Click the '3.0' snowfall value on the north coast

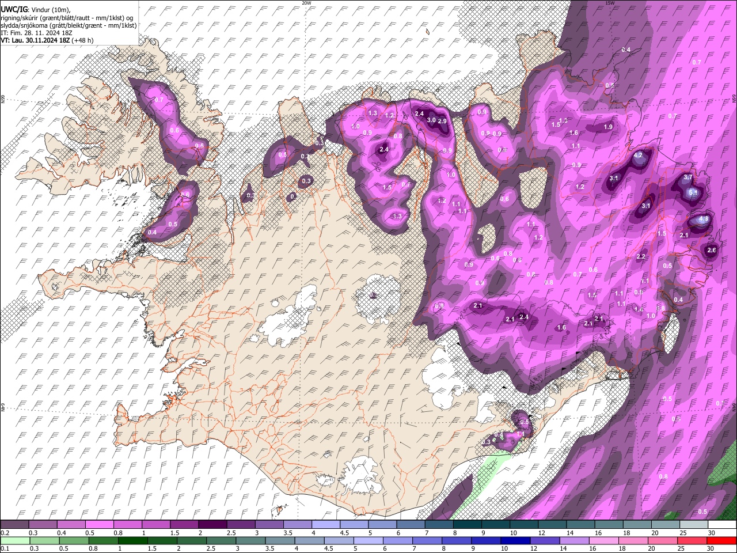pos(431,120)
